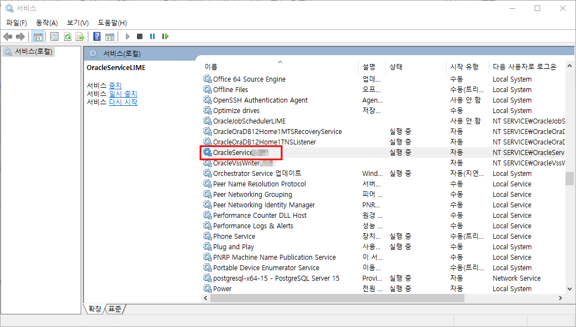The width and height of the screenshot is (576, 327).
Task: Click the Forward arrow toolbar icon
Action: coord(20,36)
